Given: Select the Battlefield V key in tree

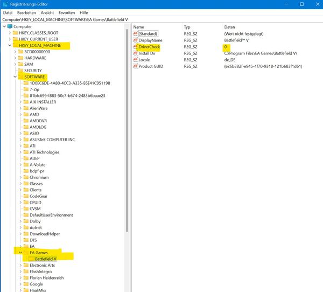Looking at the screenshot, I should 45,259.
